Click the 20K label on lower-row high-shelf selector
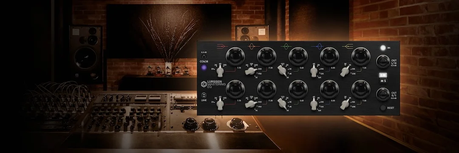The width and height of the screenshot is (459, 153). tap(354, 107)
